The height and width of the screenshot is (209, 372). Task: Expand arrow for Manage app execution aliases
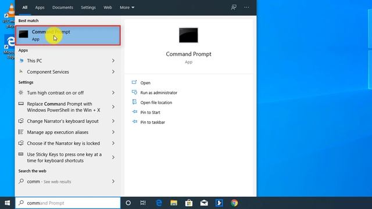pos(113,132)
